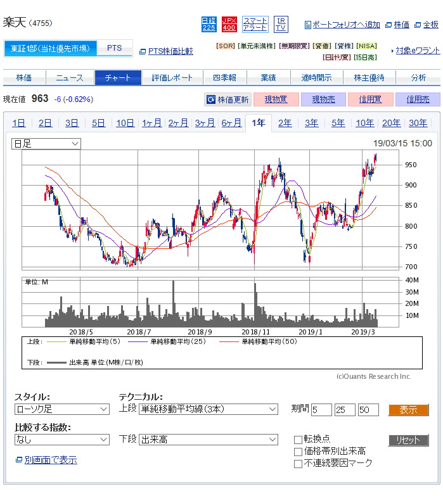This screenshot has width=443, height=496.
Task: Select the 10日 chart period
Action: pyautogui.click(x=125, y=123)
